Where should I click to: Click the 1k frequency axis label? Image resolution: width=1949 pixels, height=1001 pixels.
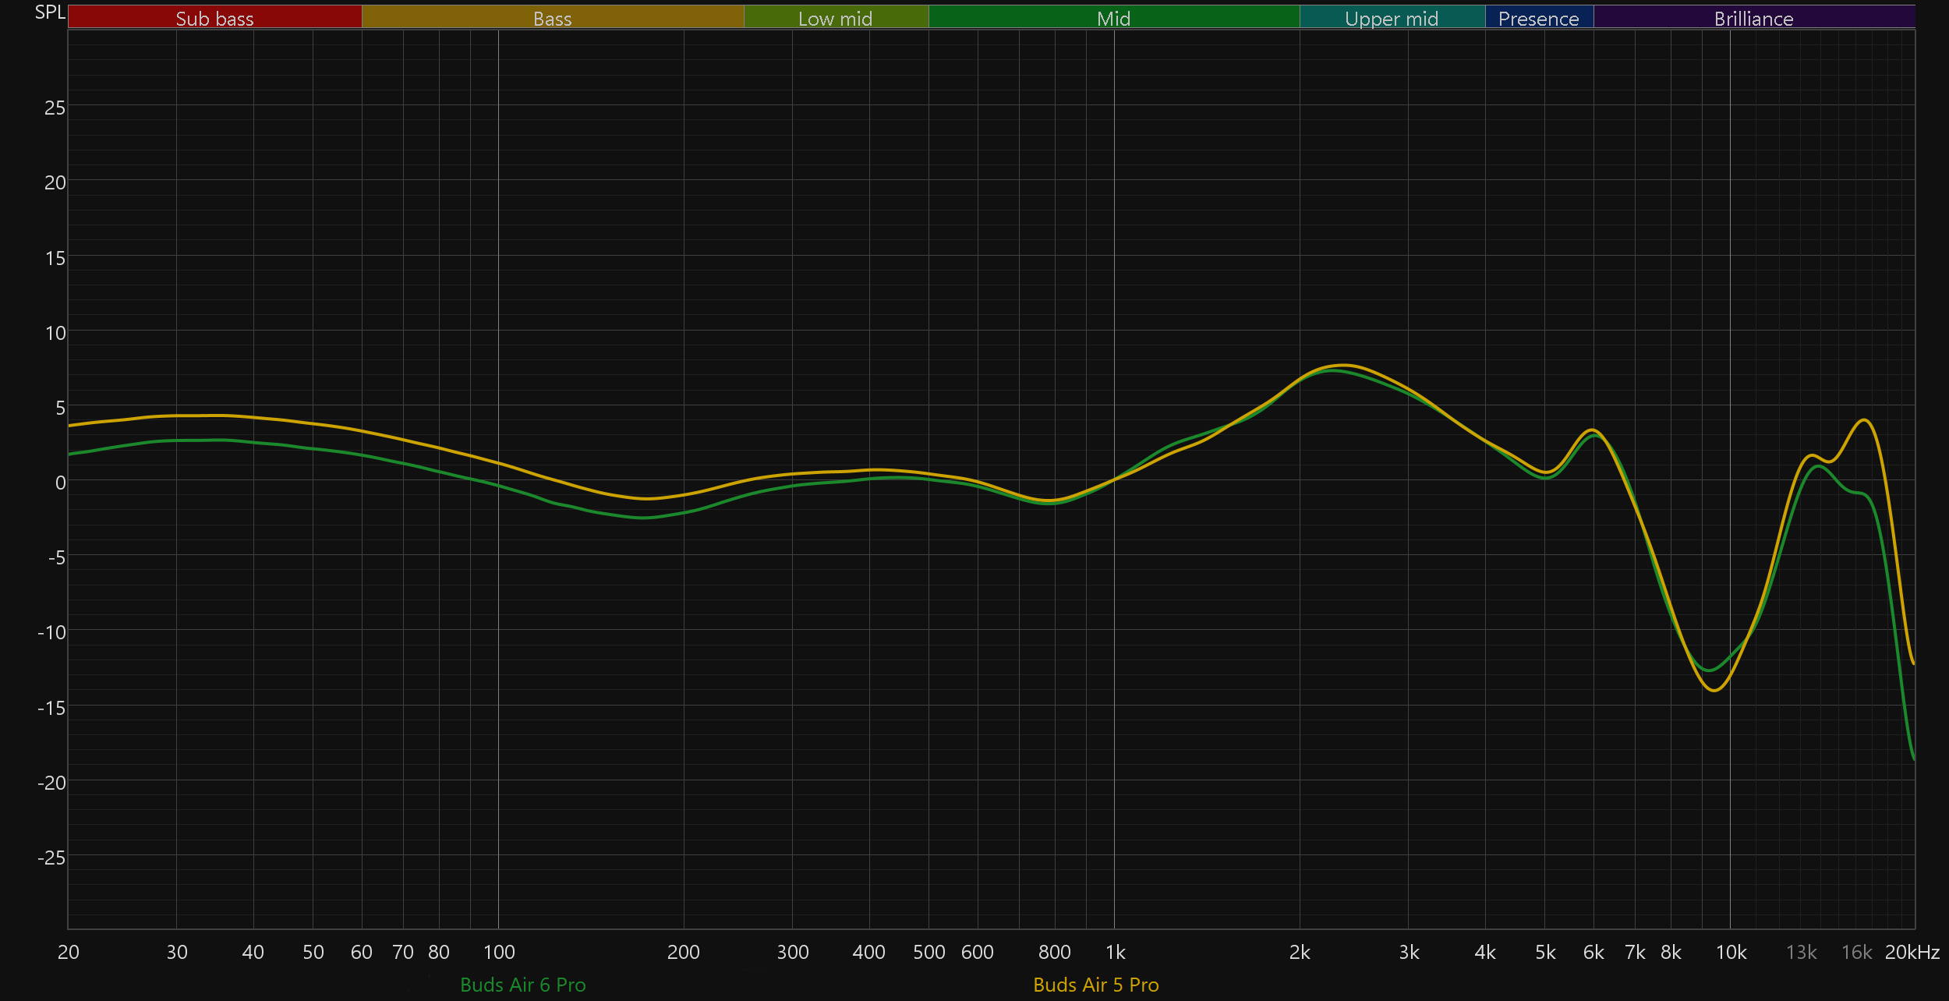(1115, 952)
